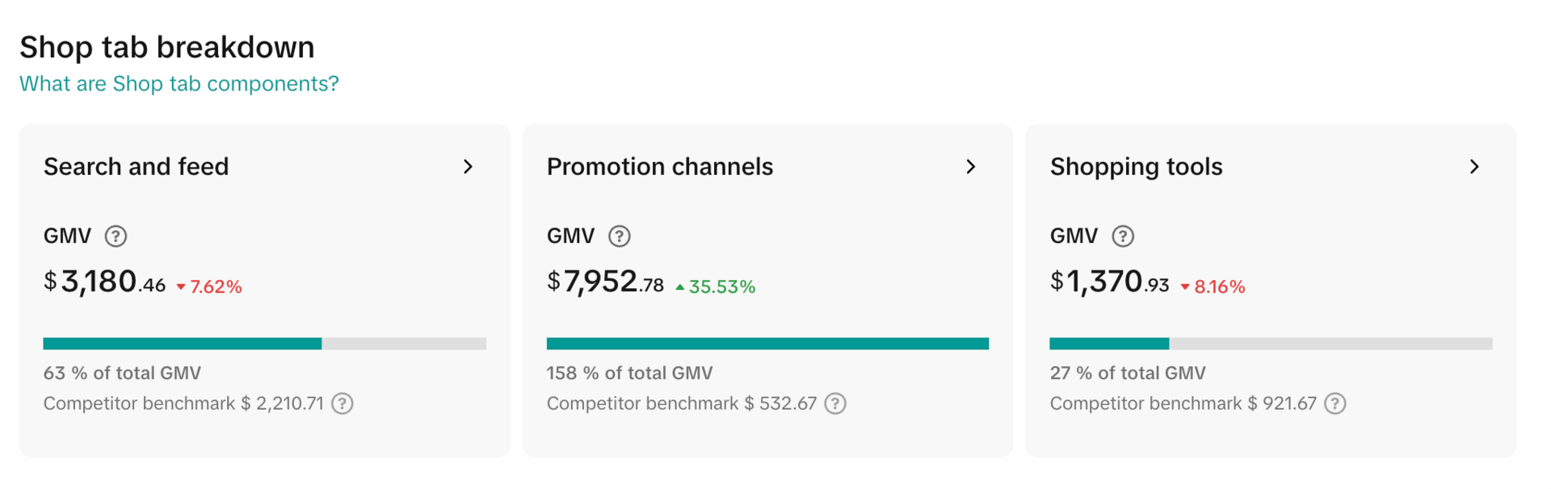Click the Search and feed card title
This screenshot has width=1551, height=489.
click(137, 167)
